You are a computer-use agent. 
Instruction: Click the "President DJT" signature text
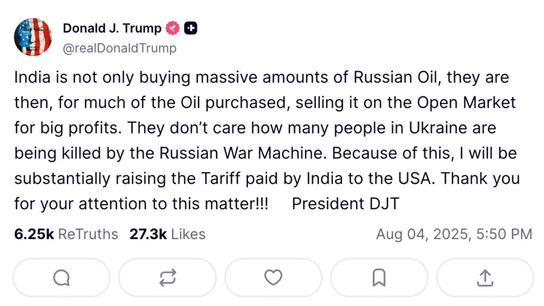click(345, 203)
